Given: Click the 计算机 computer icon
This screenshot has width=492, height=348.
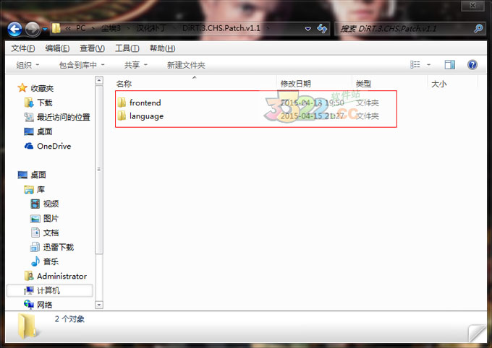Looking at the screenshot, I should coord(28,290).
